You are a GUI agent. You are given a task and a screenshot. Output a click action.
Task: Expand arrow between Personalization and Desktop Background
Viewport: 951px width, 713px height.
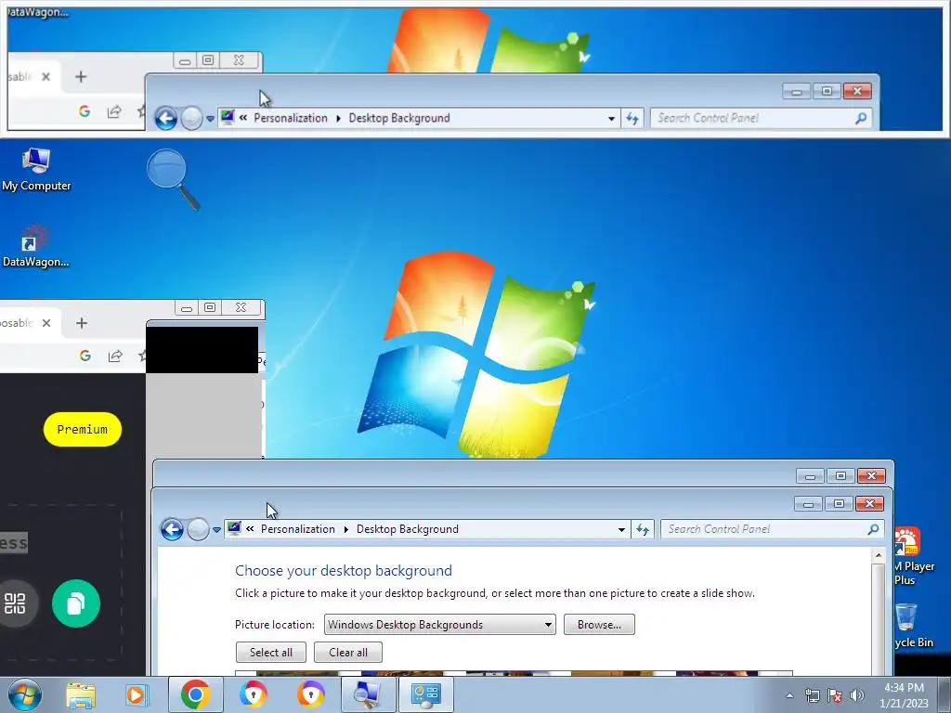pos(346,529)
